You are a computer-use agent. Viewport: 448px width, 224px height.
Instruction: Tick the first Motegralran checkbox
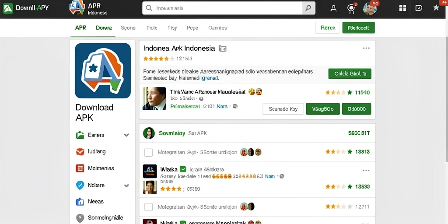148,153
